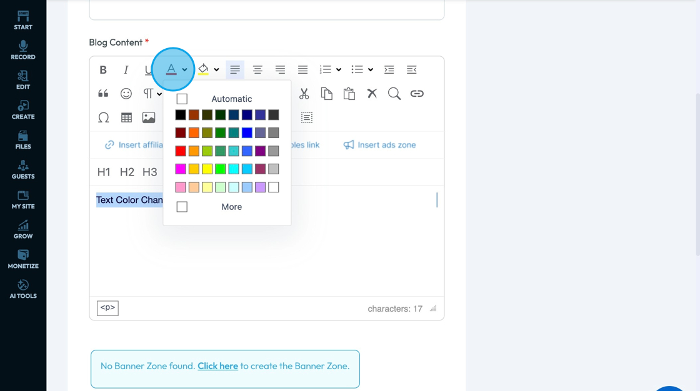Align text right
The image size is (700, 391).
[x=280, y=69]
